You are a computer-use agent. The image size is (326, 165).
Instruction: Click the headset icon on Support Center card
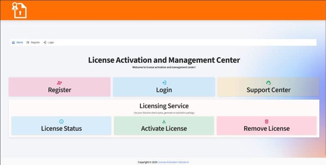(x=268, y=83)
